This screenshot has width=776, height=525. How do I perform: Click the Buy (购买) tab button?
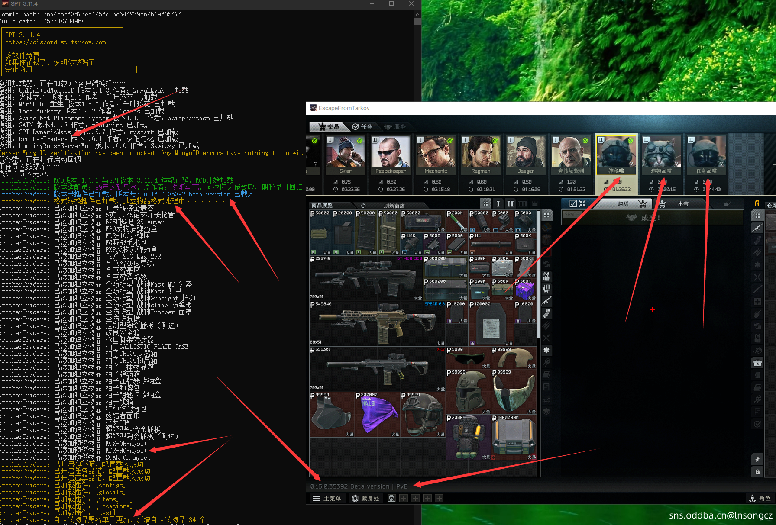623,204
